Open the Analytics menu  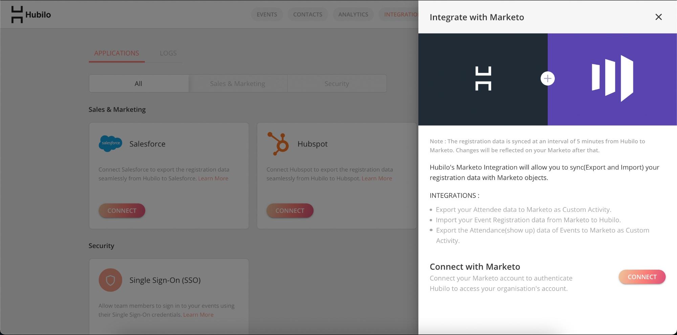[353, 14]
